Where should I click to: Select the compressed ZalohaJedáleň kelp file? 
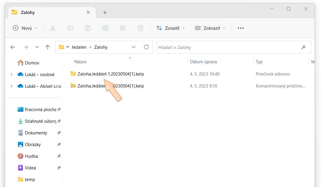click(x=111, y=86)
